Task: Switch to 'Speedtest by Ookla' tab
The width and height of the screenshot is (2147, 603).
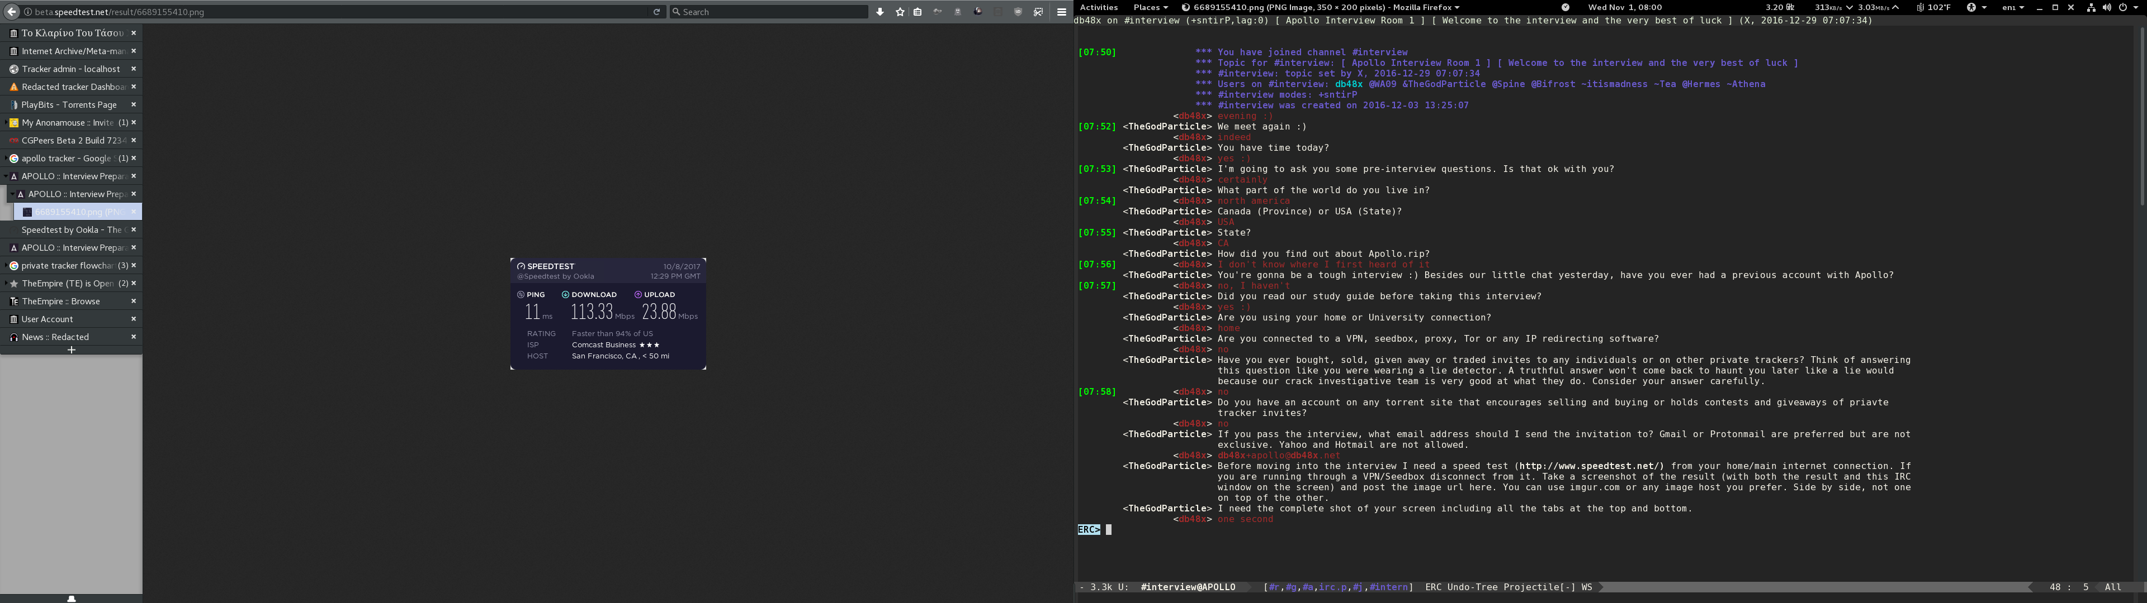Action: pos(72,229)
